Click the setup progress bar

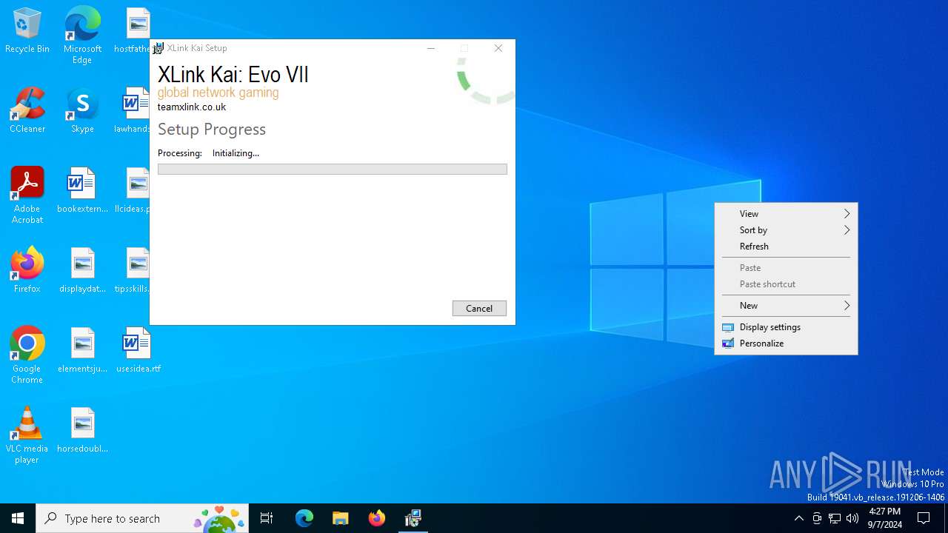(333, 170)
